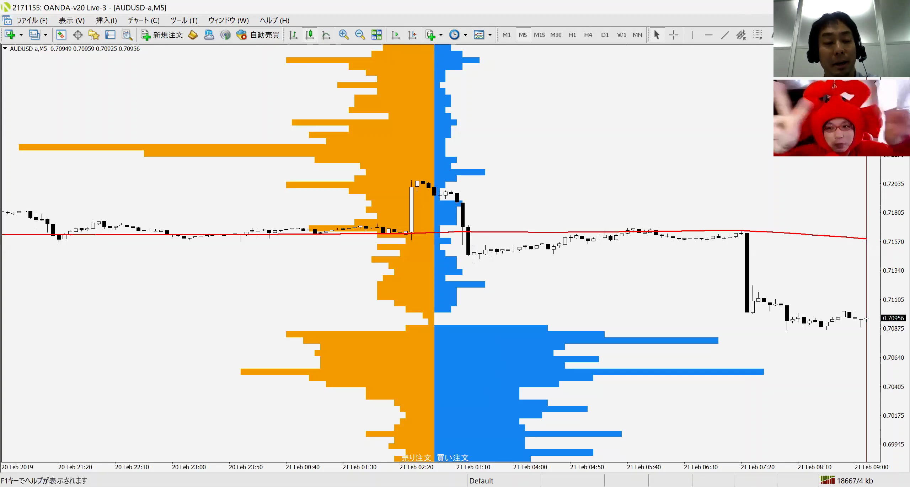This screenshot has height=487, width=910.
Task: Click the 新規注文 new order button
Action: tap(162, 35)
